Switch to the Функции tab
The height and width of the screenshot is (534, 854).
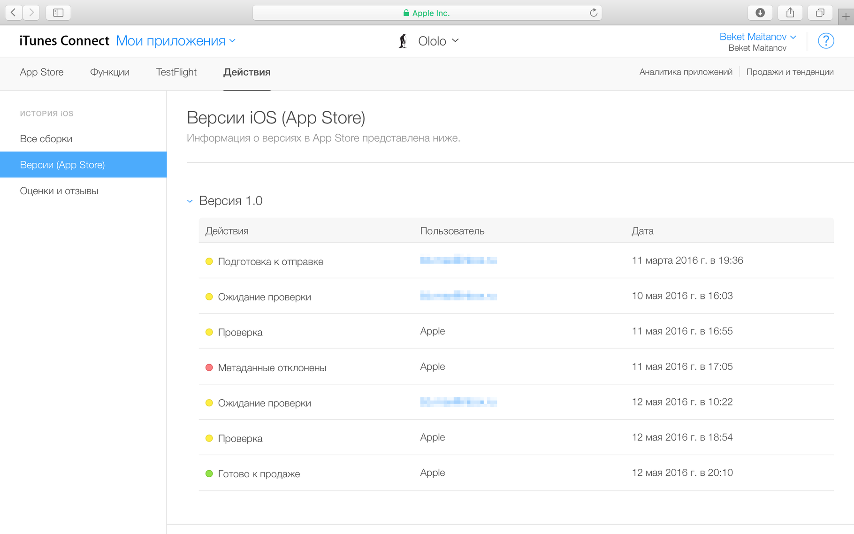(110, 72)
